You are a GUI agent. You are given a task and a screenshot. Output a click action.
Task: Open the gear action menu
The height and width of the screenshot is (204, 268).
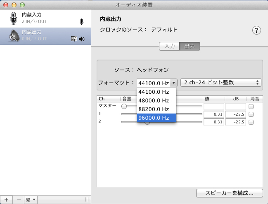point(31,199)
